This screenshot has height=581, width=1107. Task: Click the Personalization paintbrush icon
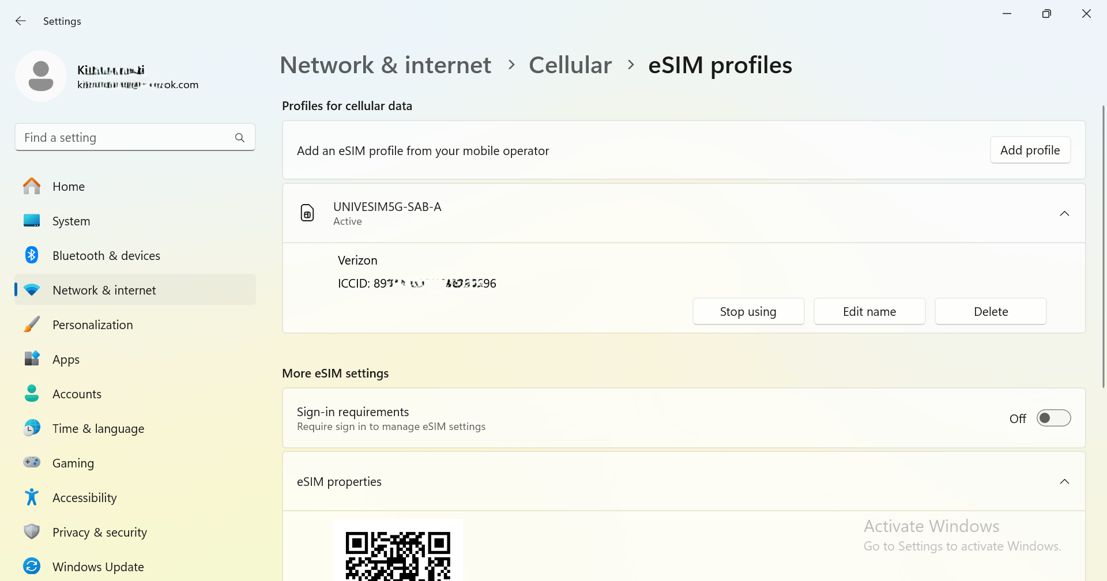point(32,325)
